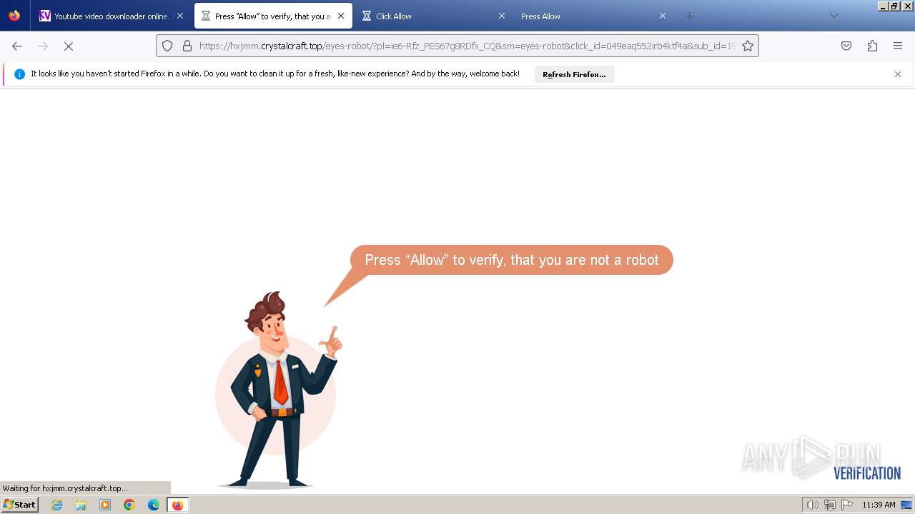Open media player from taskbar

pyautogui.click(x=105, y=505)
